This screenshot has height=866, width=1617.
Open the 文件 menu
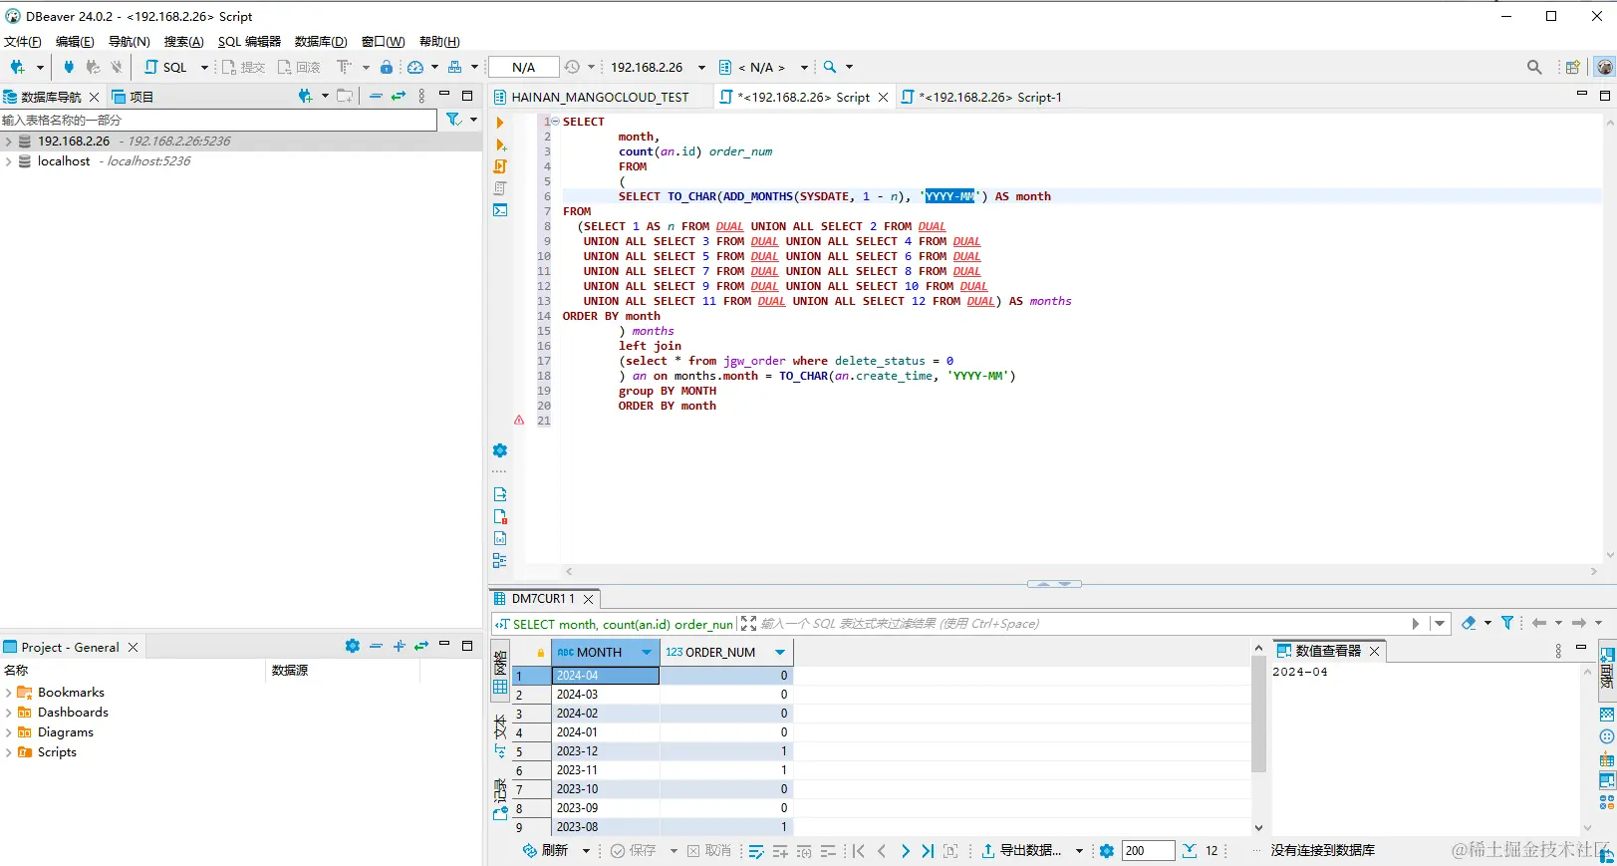coord(22,41)
